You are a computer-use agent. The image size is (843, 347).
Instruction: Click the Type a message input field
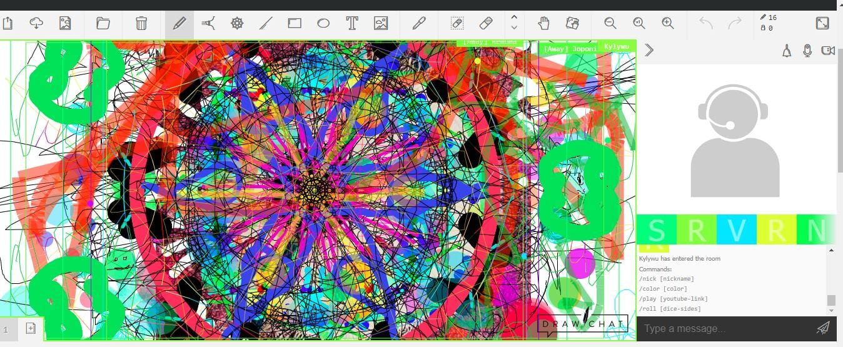click(725, 328)
